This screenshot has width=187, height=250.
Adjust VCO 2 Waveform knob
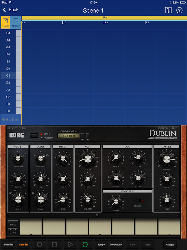(41, 158)
